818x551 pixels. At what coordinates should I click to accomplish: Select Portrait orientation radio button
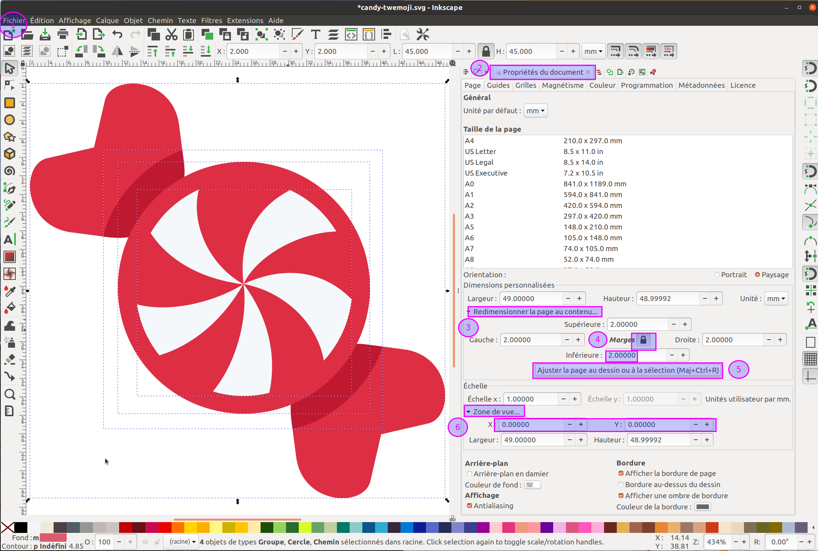[717, 275]
